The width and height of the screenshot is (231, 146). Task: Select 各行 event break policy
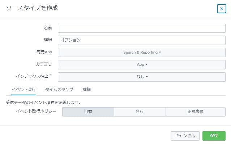140,112
